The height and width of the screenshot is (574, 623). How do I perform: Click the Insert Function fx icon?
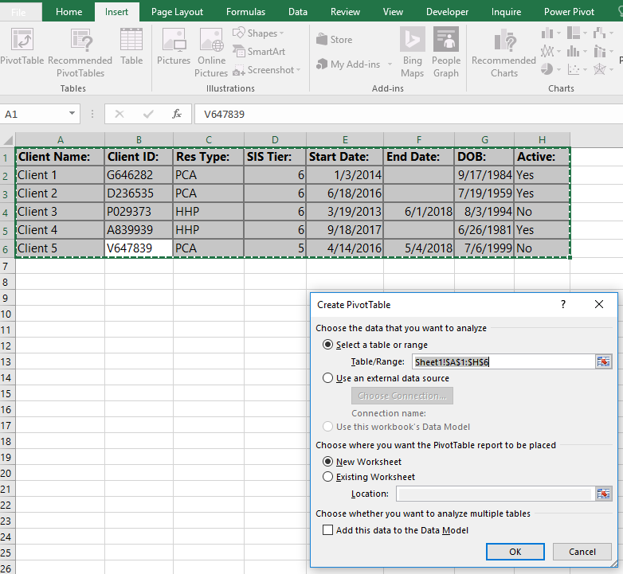coord(177,115)
